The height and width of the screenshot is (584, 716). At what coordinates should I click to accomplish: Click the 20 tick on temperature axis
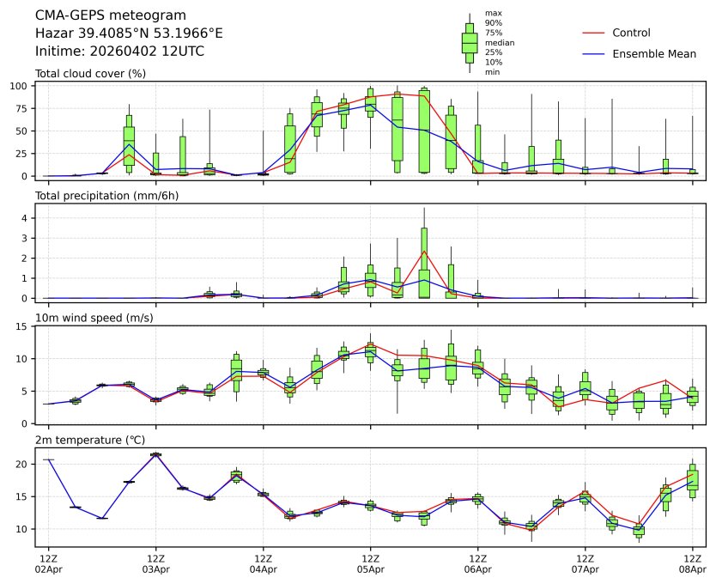click(25, 464)
